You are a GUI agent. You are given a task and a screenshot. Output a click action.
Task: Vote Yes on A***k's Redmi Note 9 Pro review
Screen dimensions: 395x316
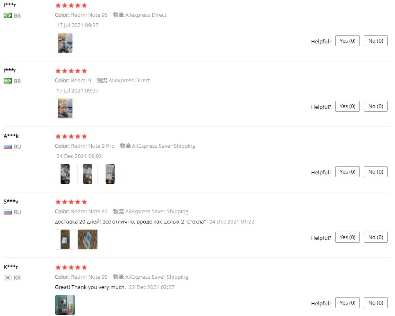point(348,172)
